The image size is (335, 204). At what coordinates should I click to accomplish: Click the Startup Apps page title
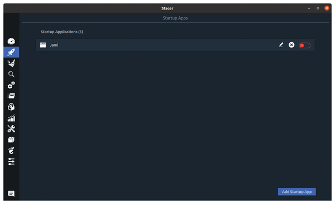[175, 18]
